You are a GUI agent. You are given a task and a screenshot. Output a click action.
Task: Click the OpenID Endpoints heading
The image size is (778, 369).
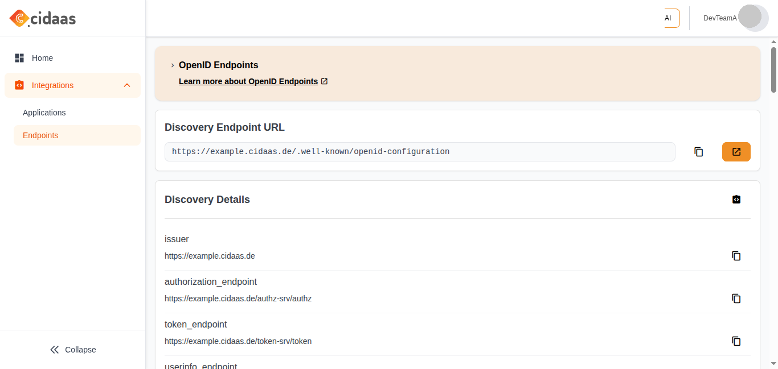(219, 65)
